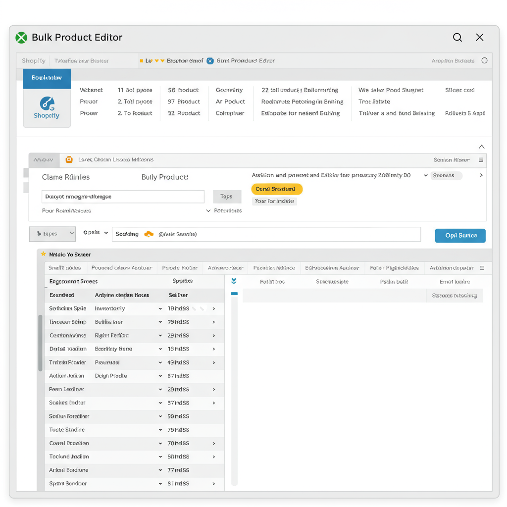Click the left table vertical scrollbar
Image resolution: width=507 pixels, height=507 pixels.
[x=41, y=343]
